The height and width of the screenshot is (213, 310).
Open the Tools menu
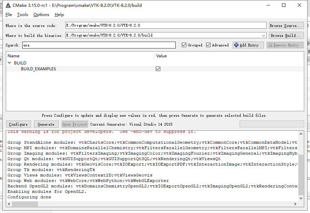pyautogui.click(x=22, y=15)
